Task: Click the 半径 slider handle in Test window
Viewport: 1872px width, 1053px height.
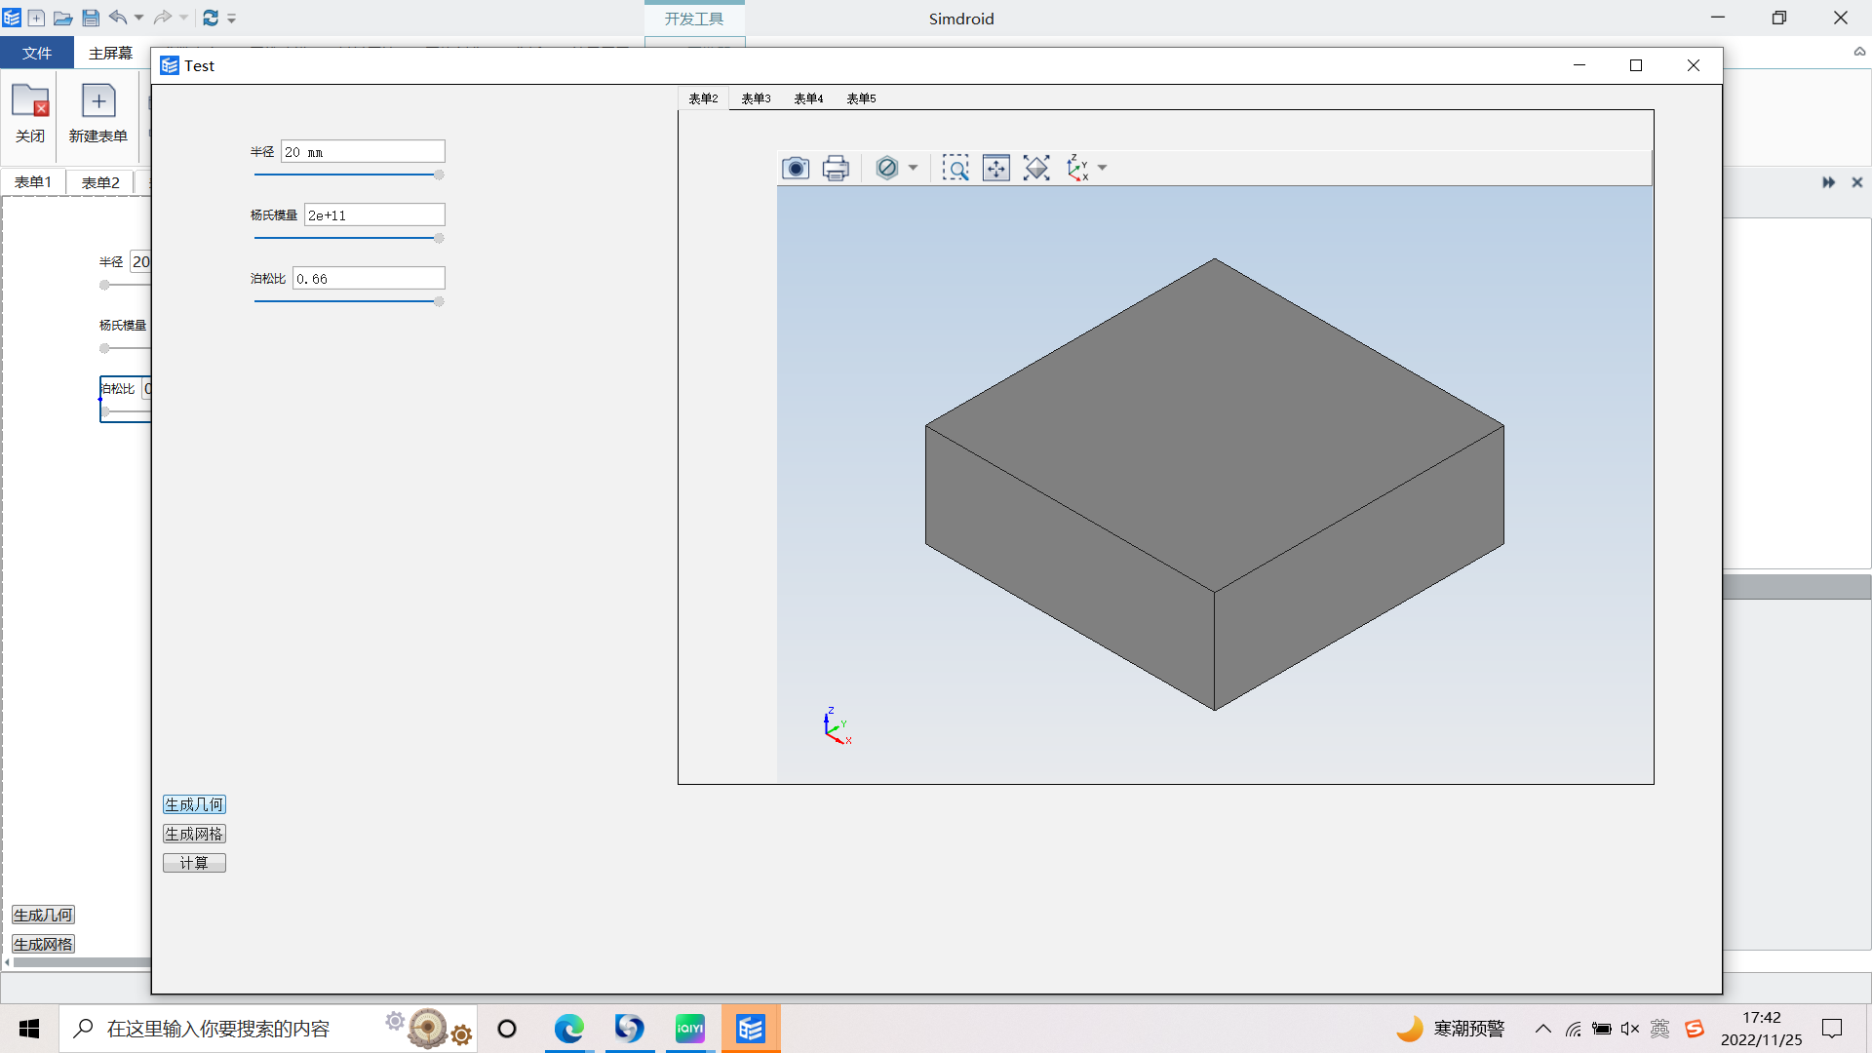Action: (439, 175)
